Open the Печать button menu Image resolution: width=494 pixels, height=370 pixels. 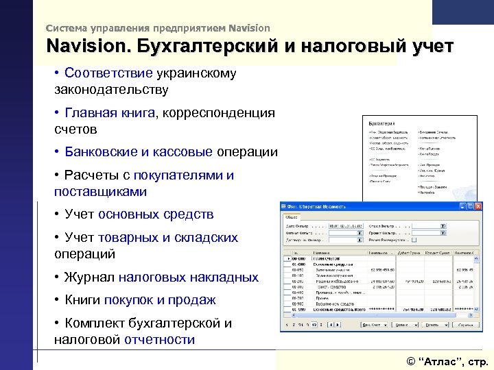(436, 325)
